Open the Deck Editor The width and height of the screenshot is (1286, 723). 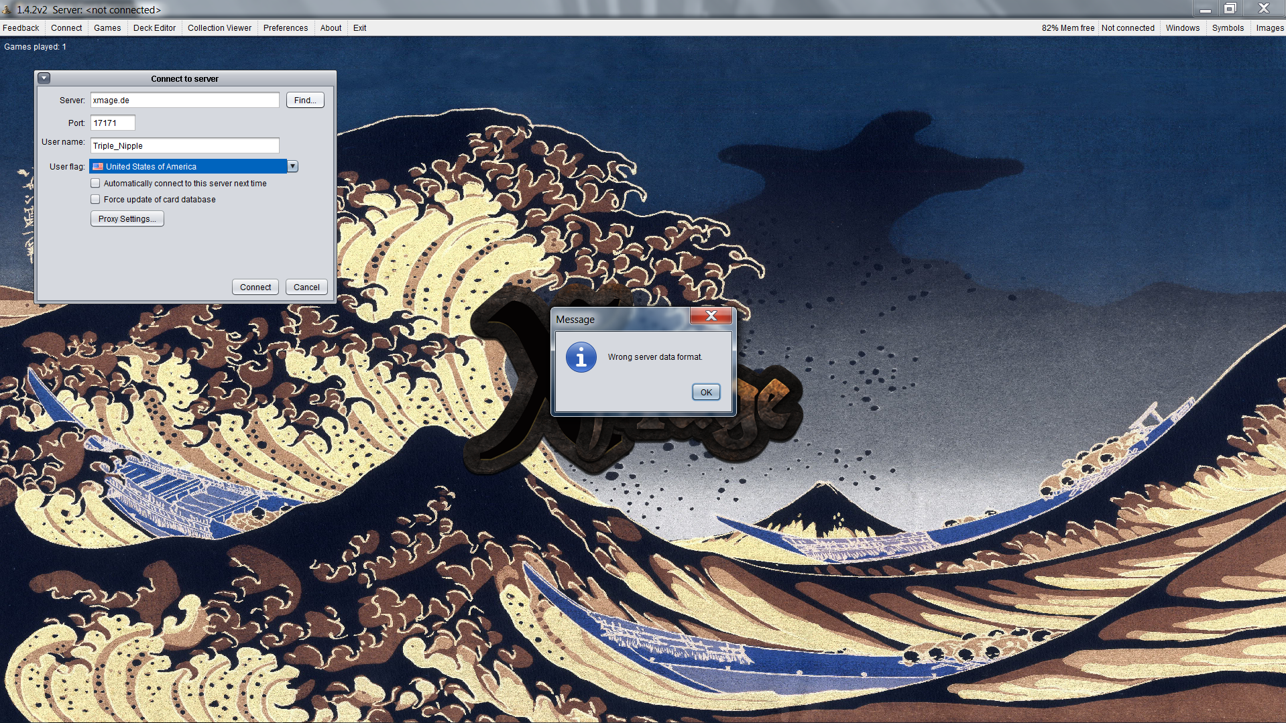point(154,27)
